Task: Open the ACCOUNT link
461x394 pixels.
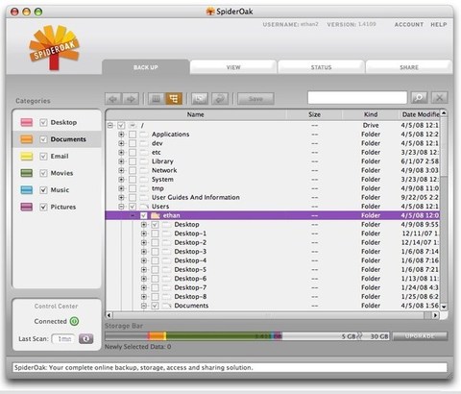Action: (x=409, y=25)
